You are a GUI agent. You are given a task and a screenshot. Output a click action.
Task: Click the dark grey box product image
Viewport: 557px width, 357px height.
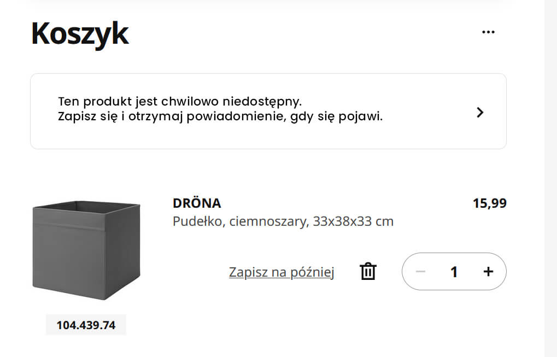click(x=86, y=250)
